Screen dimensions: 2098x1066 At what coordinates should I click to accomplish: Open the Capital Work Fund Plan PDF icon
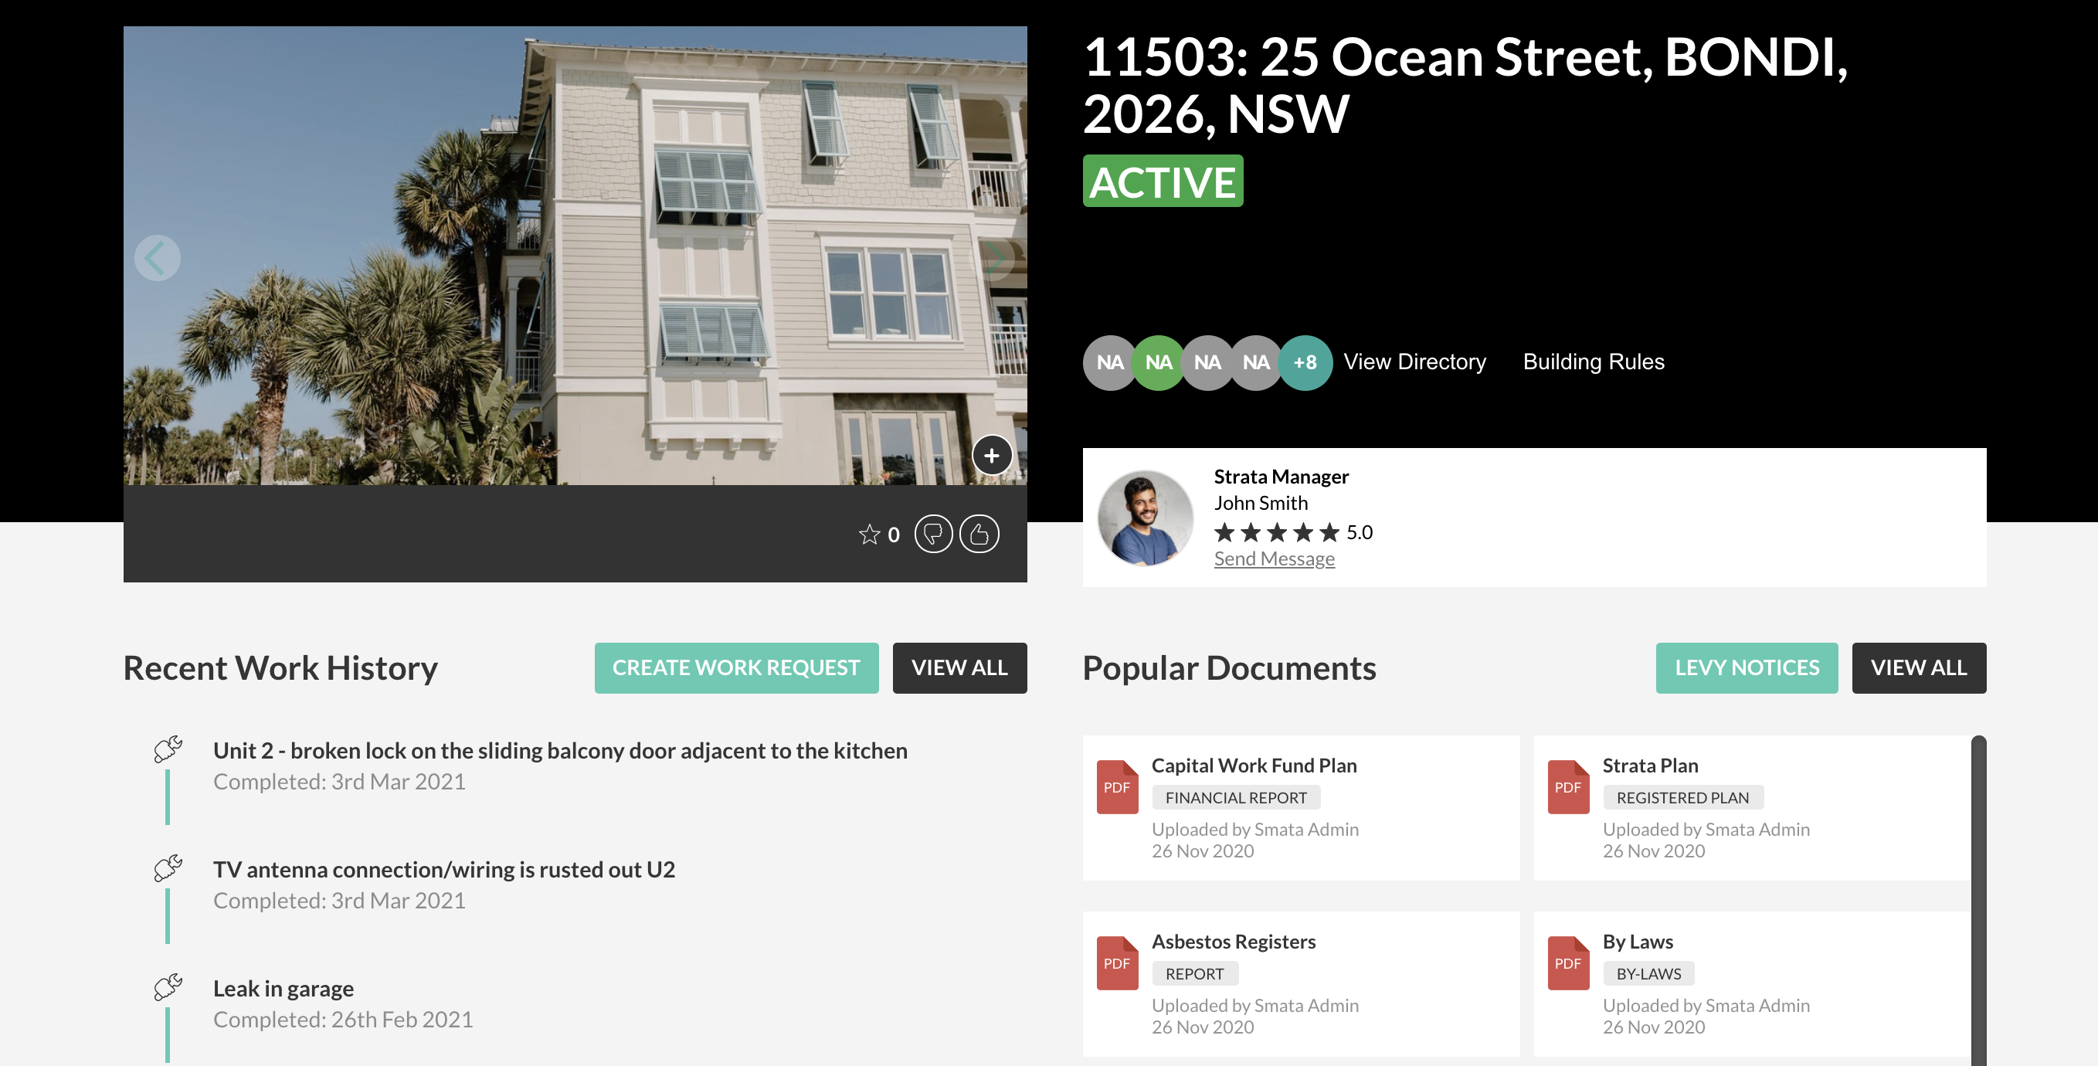[1117, 786]
